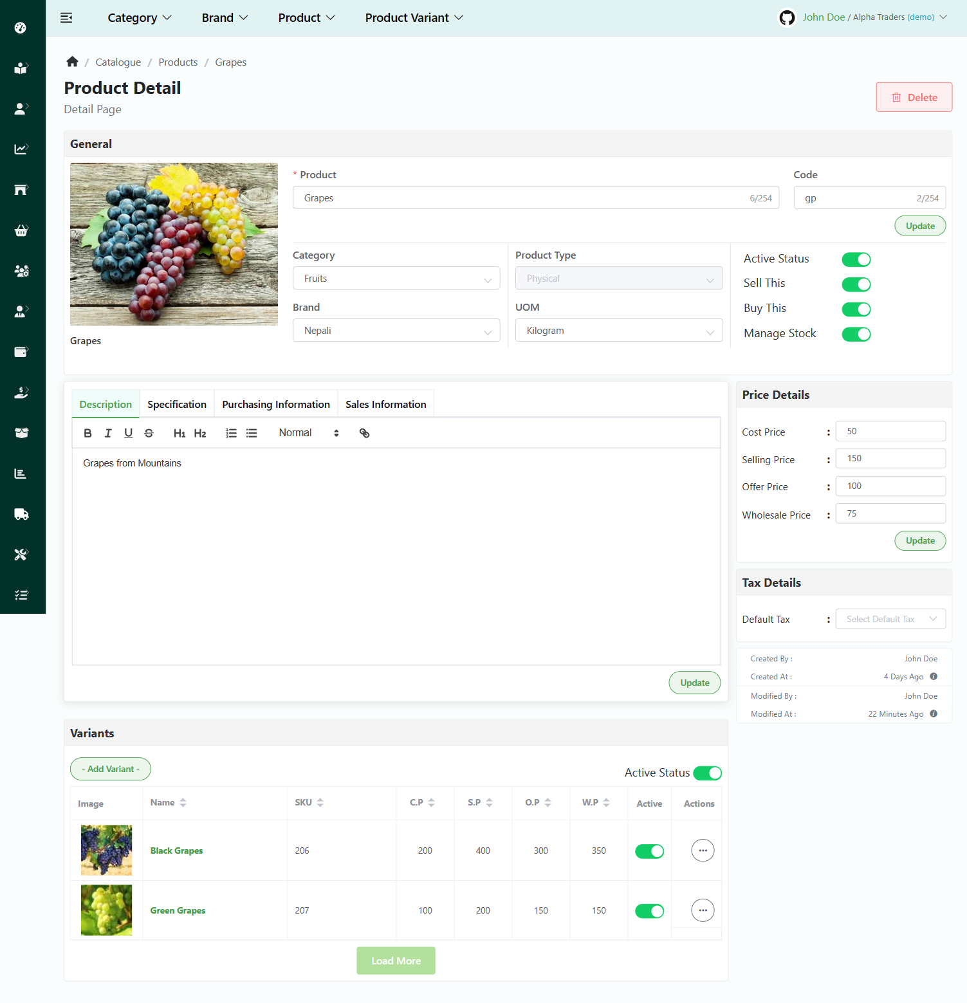Expand the UOM dropdown showing Kilogram
The height and width of the screenshot is (1003, 967).
coord(619,331)
